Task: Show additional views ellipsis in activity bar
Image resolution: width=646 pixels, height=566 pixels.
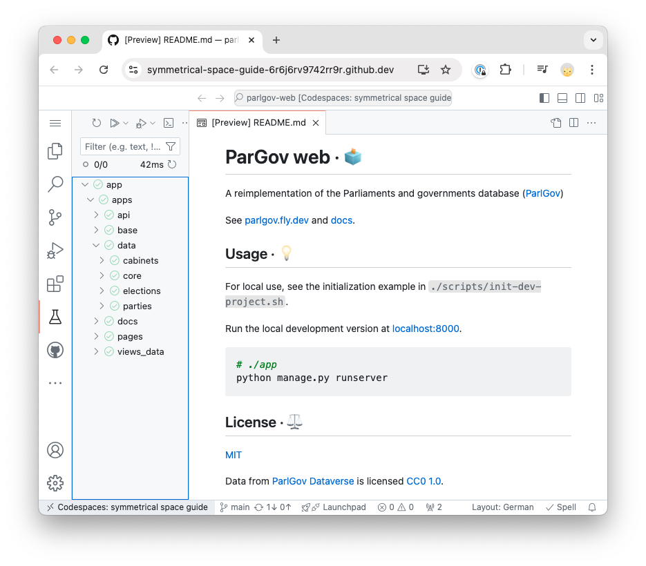Action: [x=55, y=383]
